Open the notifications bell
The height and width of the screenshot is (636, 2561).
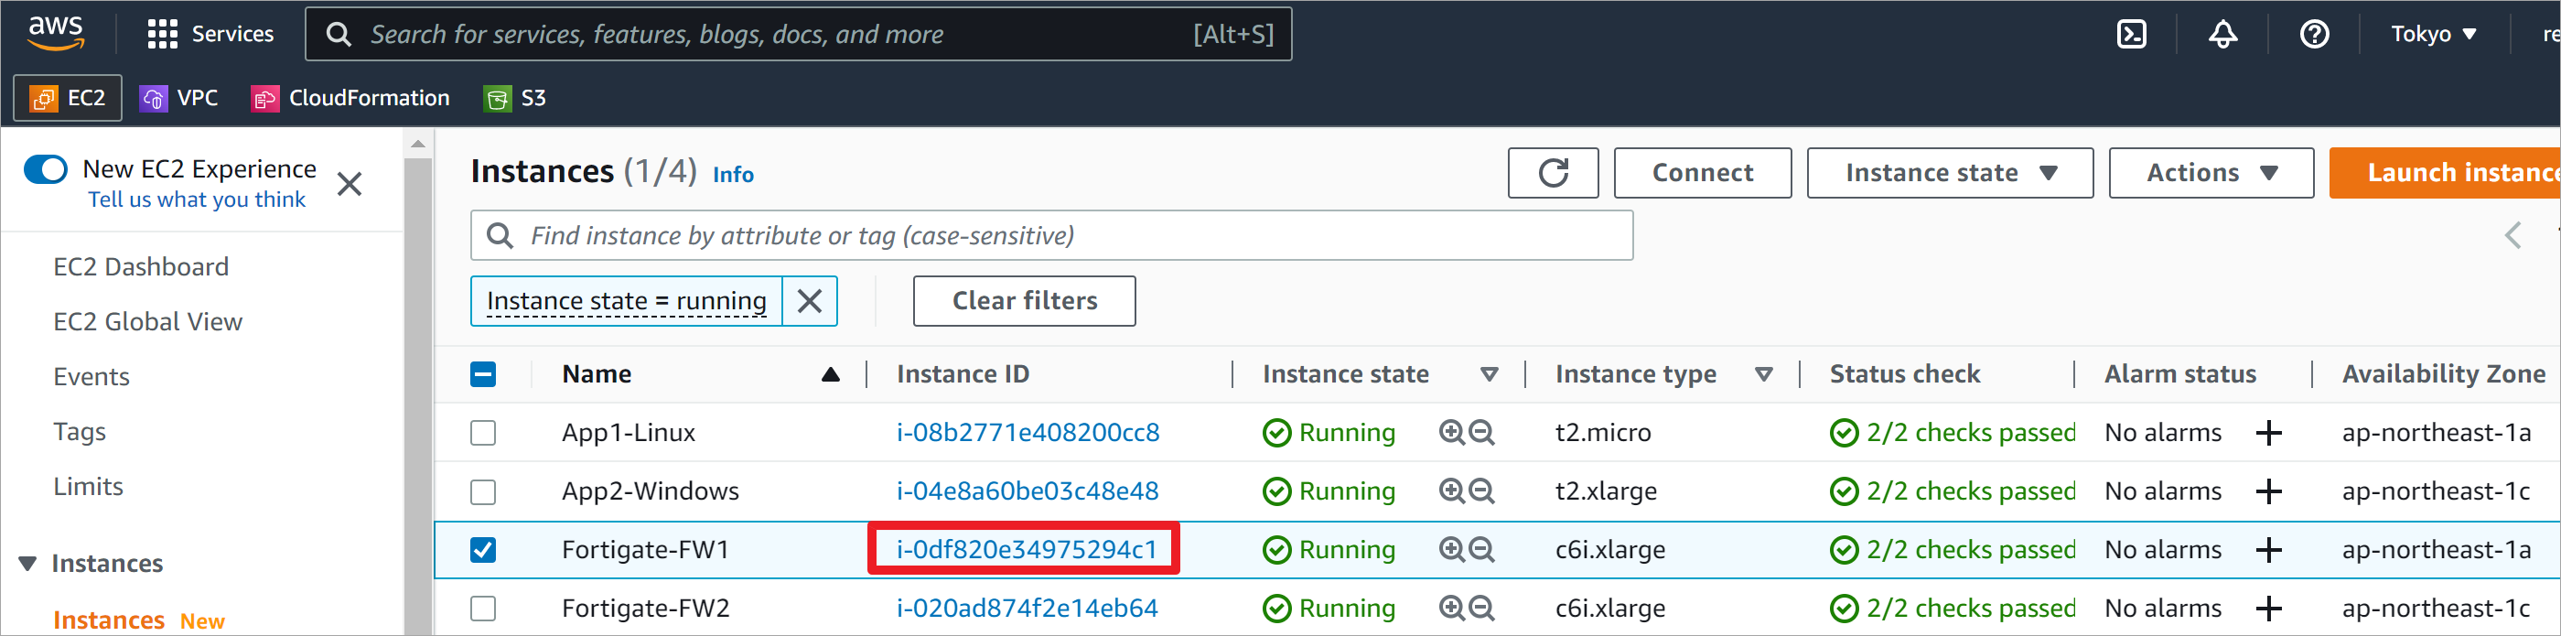tap(2222, 35)
